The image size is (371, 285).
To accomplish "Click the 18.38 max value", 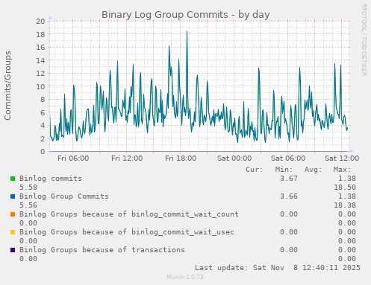I will pos(345,205).
